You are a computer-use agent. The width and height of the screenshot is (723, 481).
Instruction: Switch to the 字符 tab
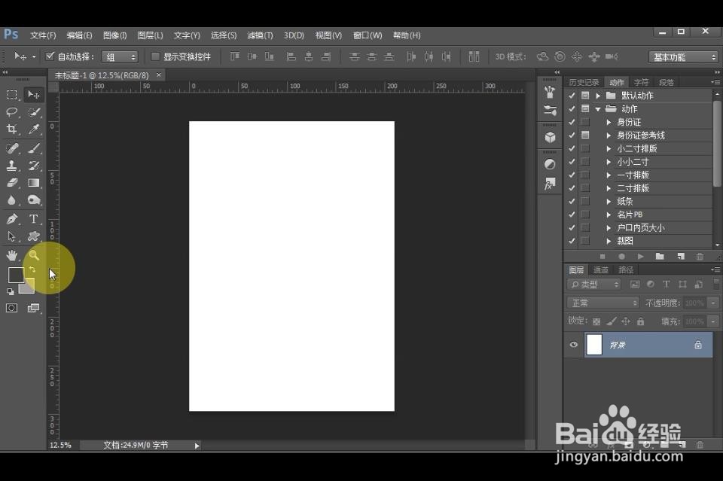641,83
